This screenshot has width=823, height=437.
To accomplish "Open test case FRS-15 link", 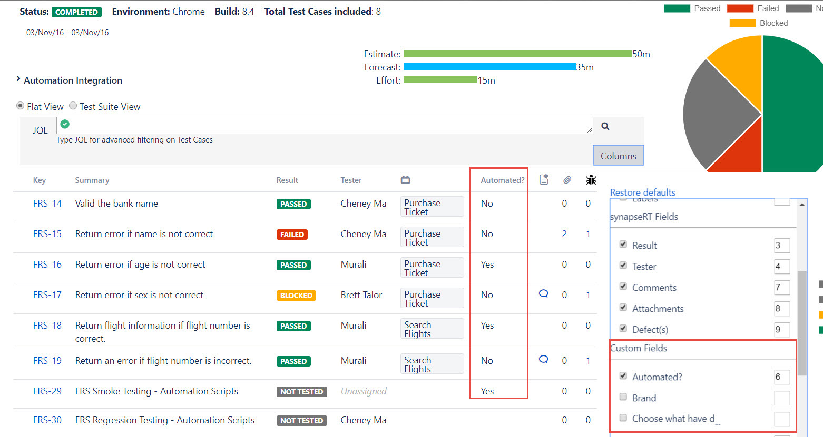I will [47, 234].
